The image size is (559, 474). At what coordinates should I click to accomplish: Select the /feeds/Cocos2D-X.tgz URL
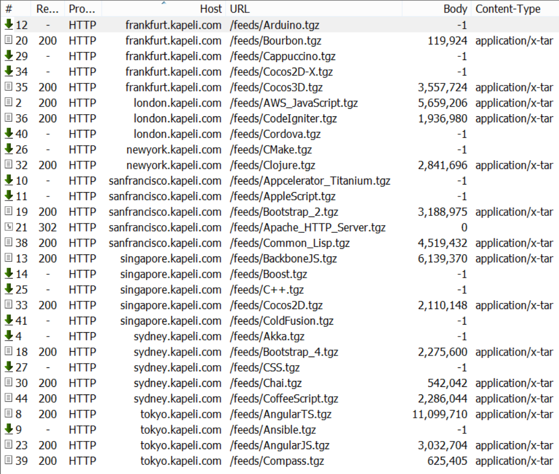[x=281, y=71]
